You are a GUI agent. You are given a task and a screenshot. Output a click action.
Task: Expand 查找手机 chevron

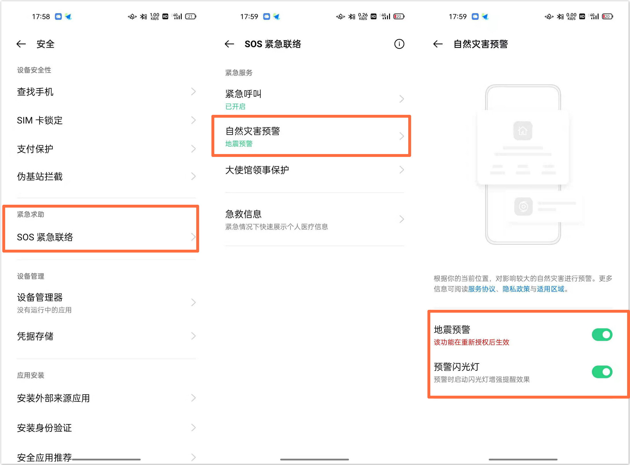pos(193,92)
